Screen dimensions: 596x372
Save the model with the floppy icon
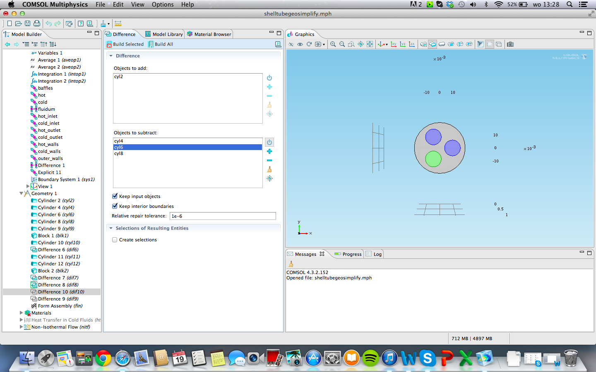click(27, 24)
